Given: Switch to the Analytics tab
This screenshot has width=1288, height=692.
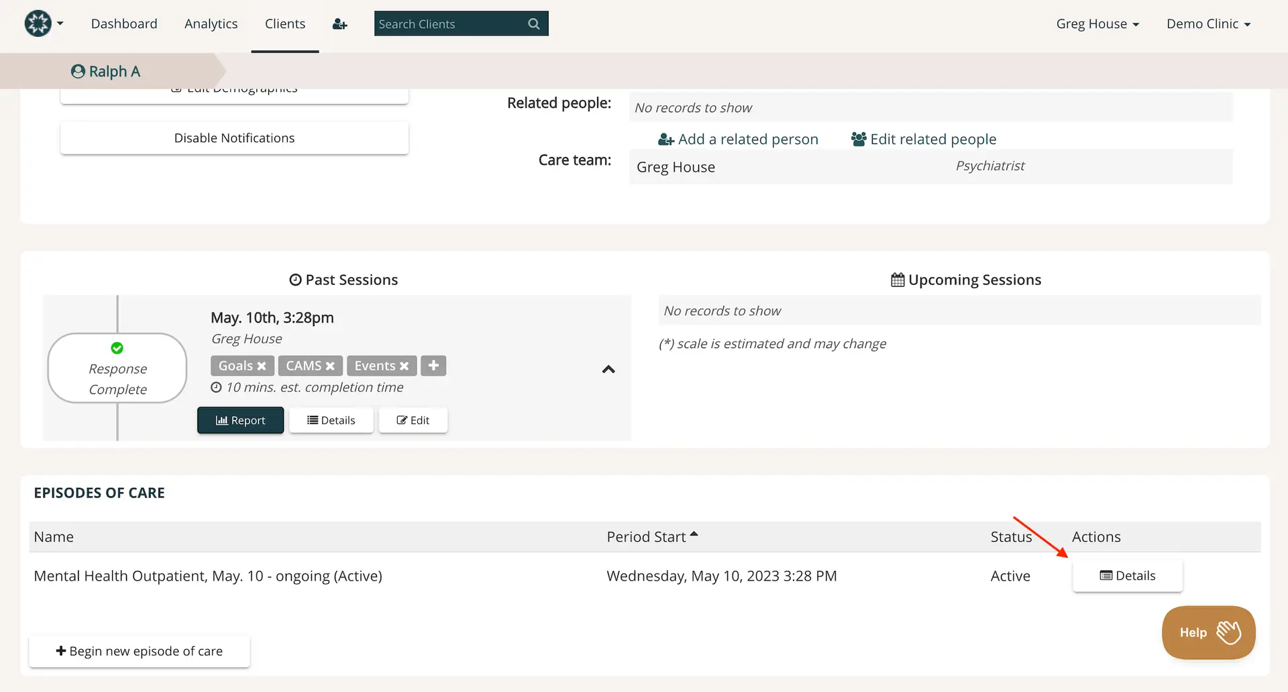Looking at the screenshot, I should click(211, 23).
